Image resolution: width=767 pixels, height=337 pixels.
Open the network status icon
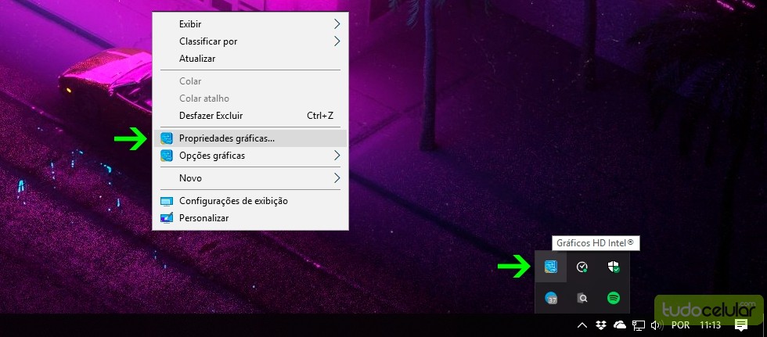(x=639, y=325)
